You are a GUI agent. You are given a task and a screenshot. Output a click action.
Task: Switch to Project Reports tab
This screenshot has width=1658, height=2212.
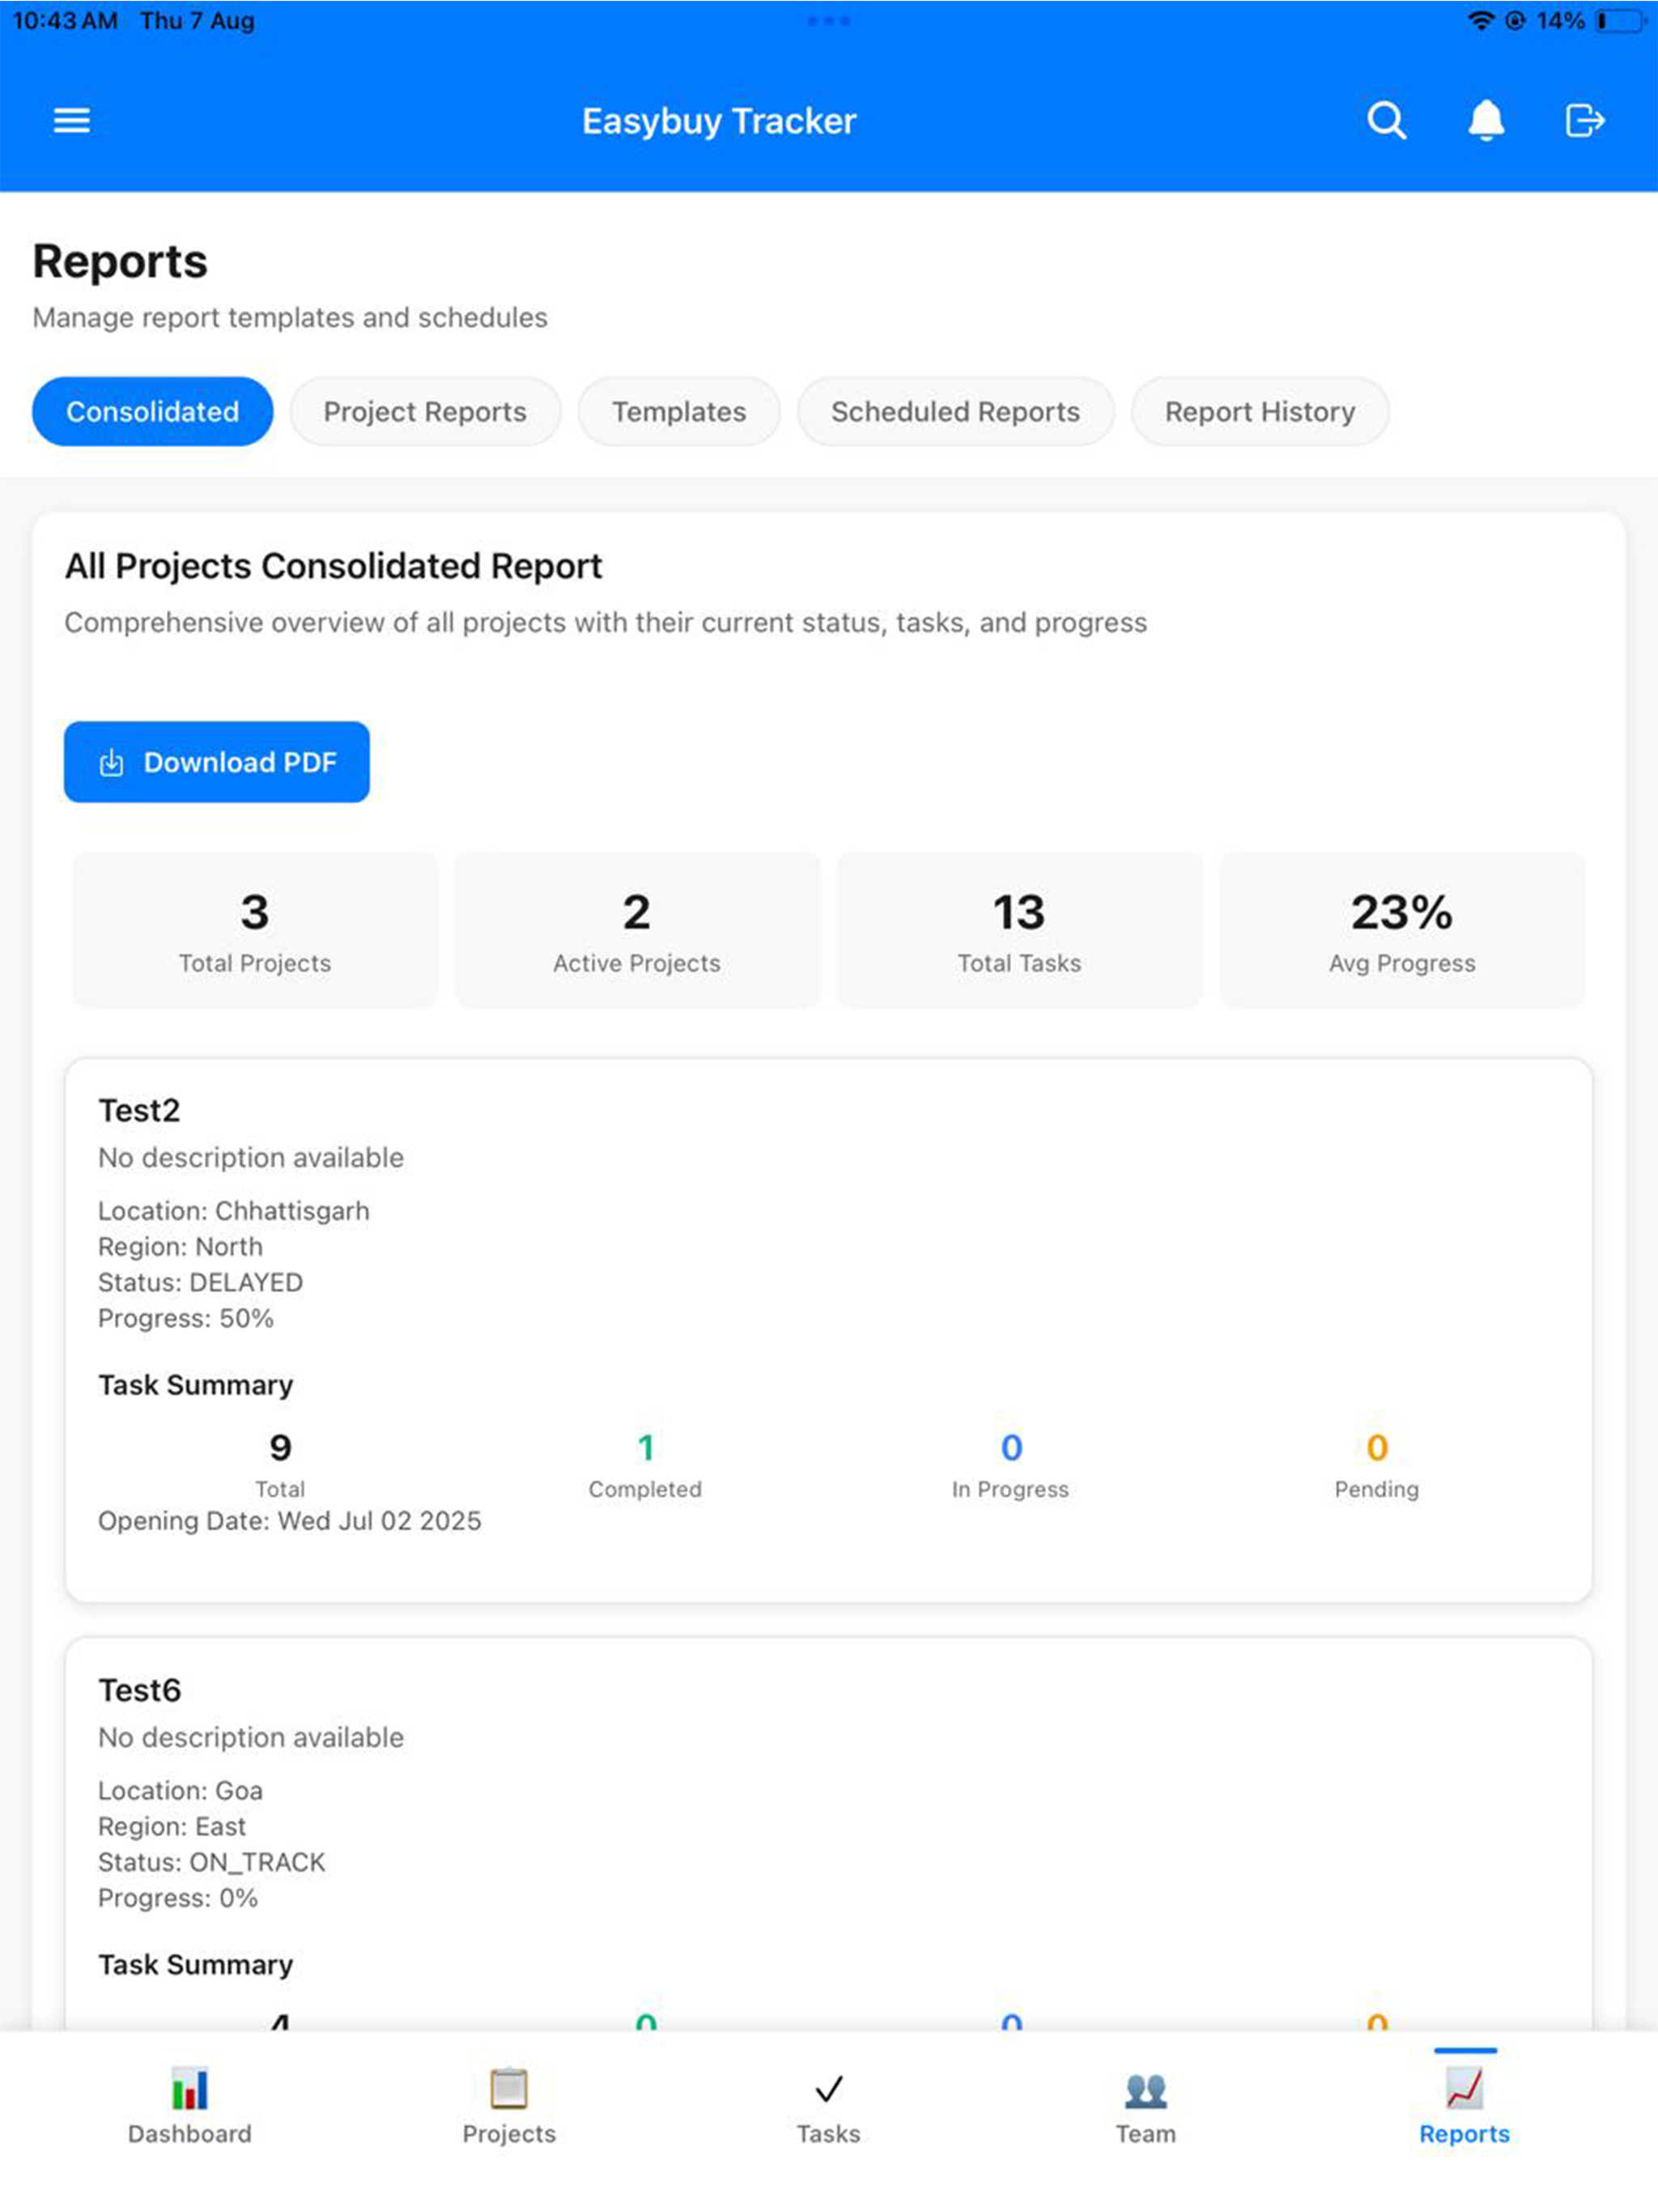425,411
